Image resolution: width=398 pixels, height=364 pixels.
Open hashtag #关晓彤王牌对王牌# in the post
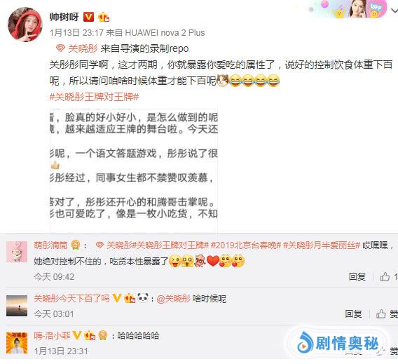tap(94, 97)
